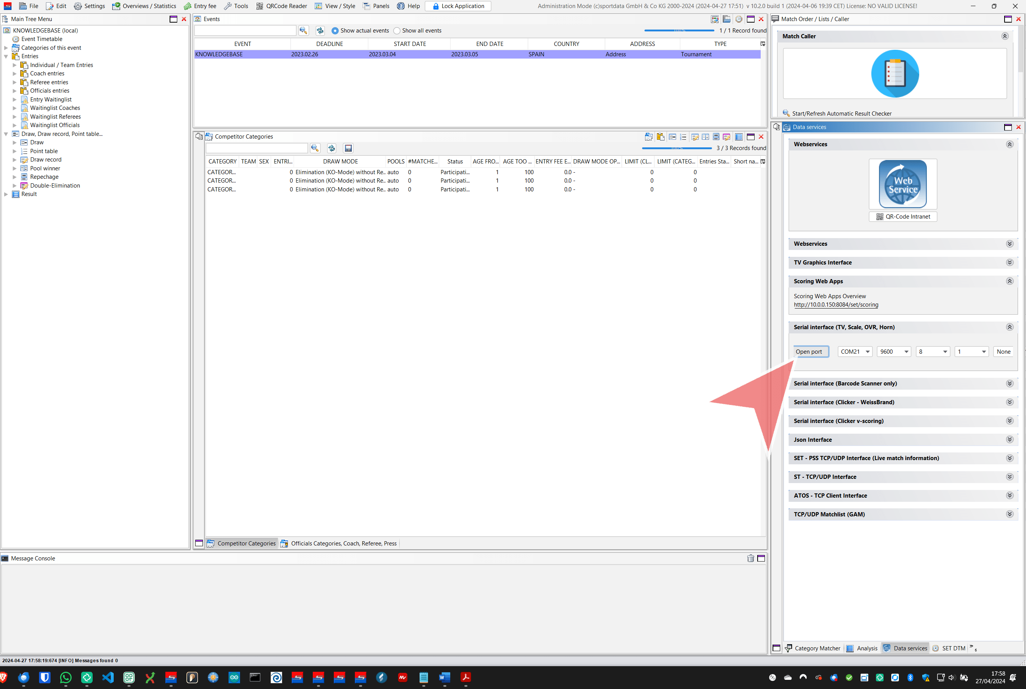Click the clock icon in Events panel header
This screenshot has width=1026, height=689.
tap(738, 20)
